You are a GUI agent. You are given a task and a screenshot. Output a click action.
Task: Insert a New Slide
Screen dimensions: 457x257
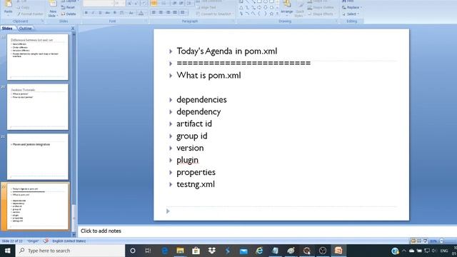click(x=52, y=9)
